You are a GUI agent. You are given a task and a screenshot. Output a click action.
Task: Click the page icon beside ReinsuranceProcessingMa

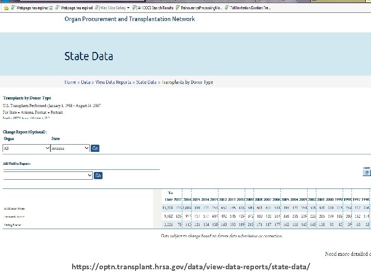tap(178, 8)
